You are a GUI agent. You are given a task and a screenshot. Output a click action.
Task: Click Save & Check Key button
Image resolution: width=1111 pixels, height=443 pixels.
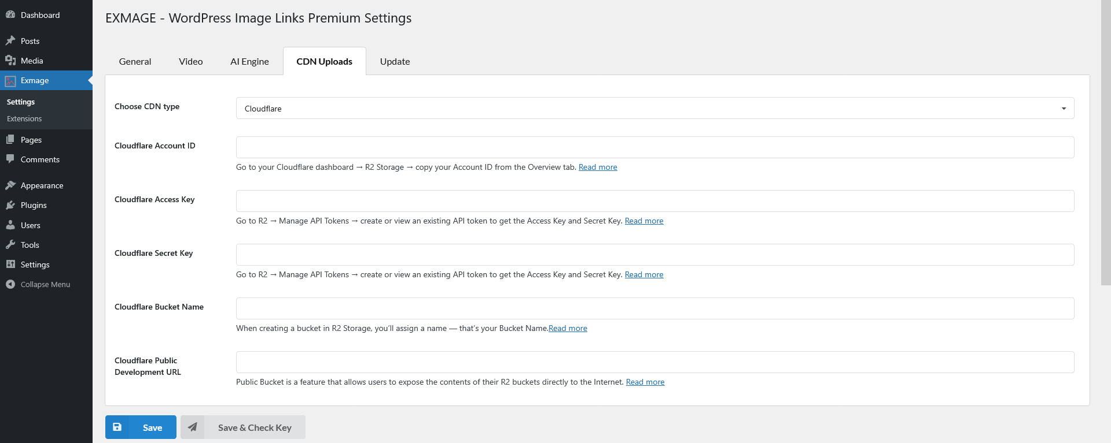coord(243,427)
